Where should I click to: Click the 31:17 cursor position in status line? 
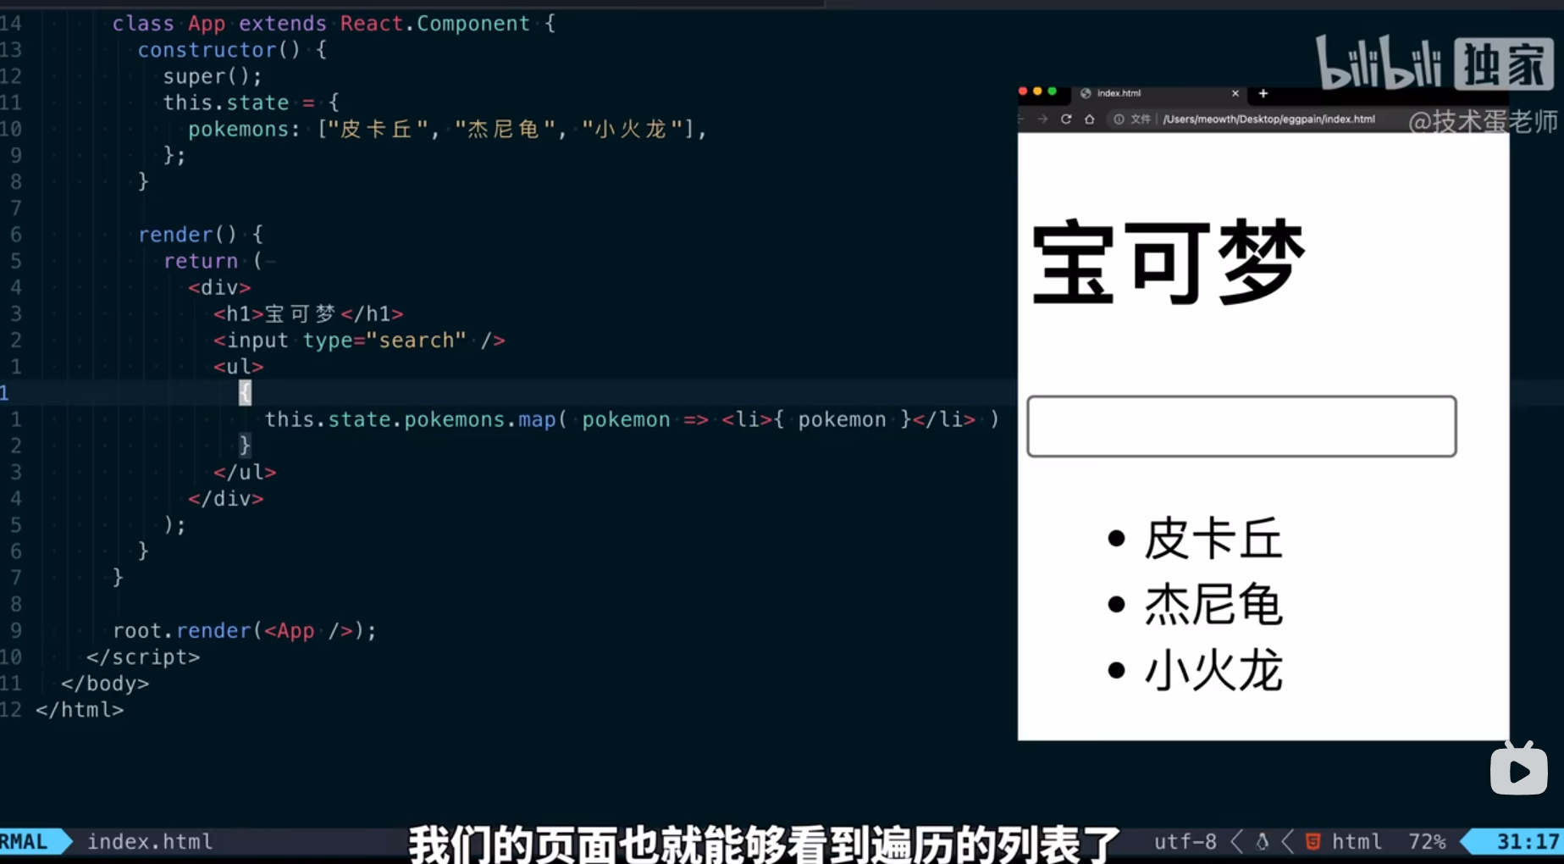[x=1528, y=841]
